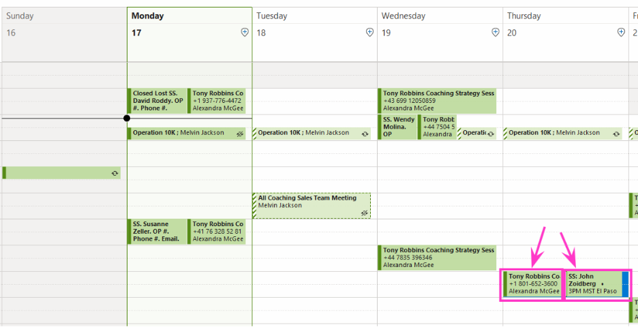Open the All Coaching Sales Team Meeting
The width and height of the screenshot is (638, 327).
[312, 206]
